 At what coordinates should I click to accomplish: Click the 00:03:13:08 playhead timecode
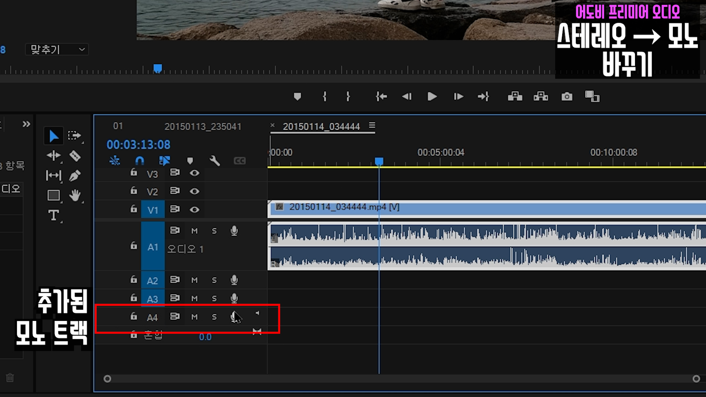coord(138,145)
